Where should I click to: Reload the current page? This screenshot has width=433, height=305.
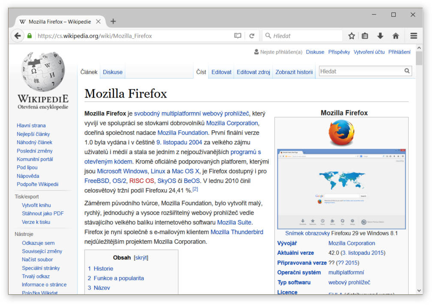(252, 36)
